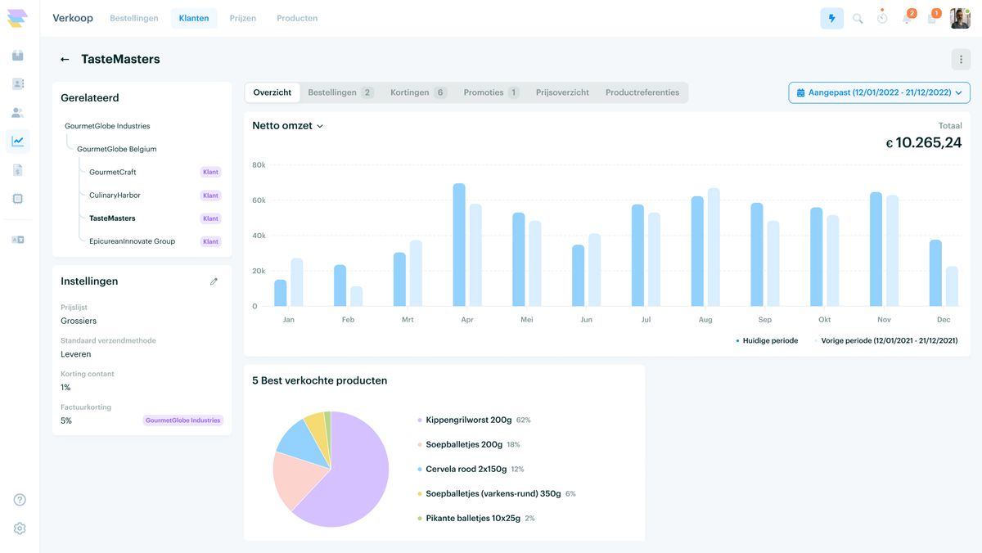
Task: Switch to the Prijsoverzicht tab
Action: [562, 92]
